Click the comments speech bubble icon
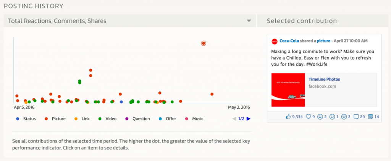The width and height of the screenshot is (391, 161). pyautogui.click(x=356, y=117)
